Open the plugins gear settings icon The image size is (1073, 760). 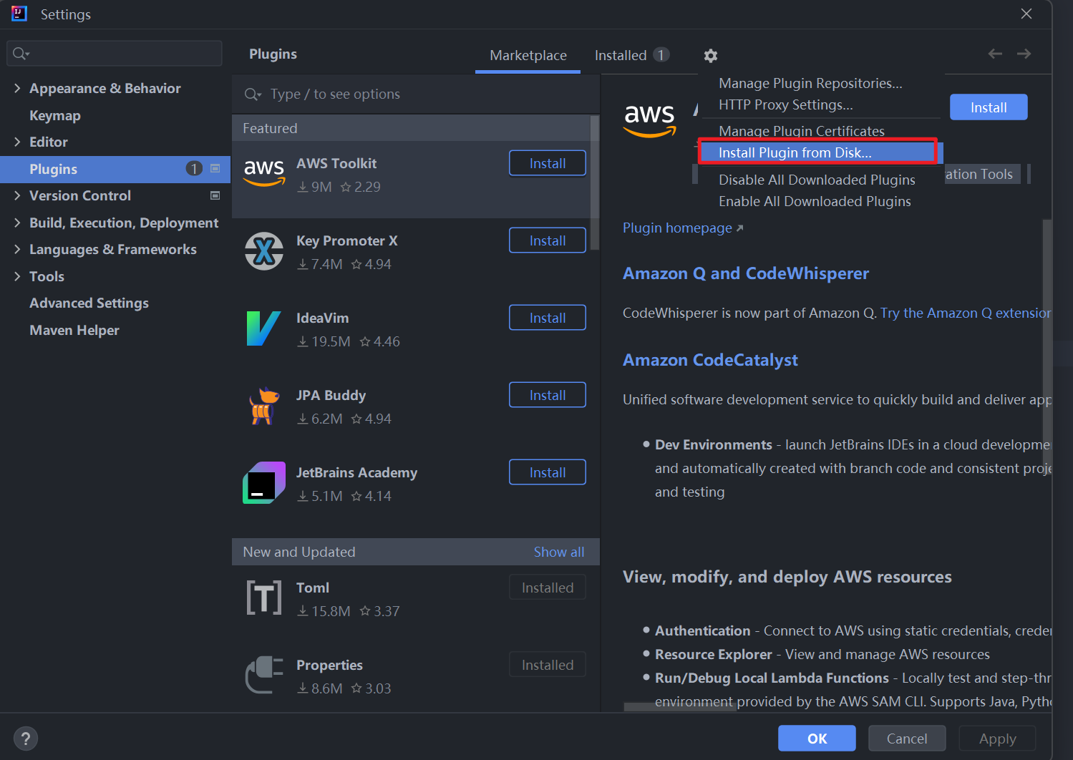[710, 55]
